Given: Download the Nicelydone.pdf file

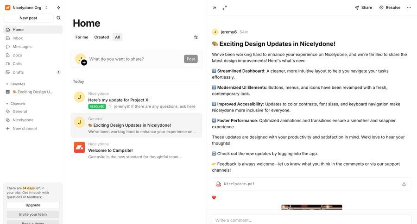Looking at the screenshot, I should pyautogui.click(x=404, y=184).
